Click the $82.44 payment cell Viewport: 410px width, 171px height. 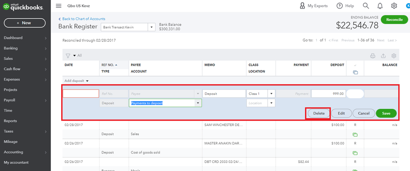[x=303, y=162]
